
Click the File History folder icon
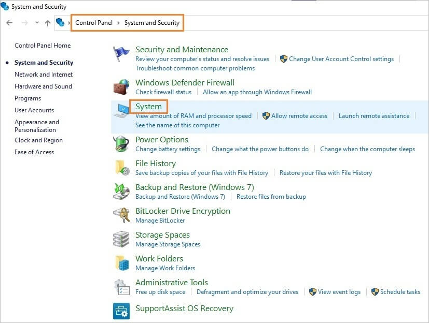click(121, 167)
